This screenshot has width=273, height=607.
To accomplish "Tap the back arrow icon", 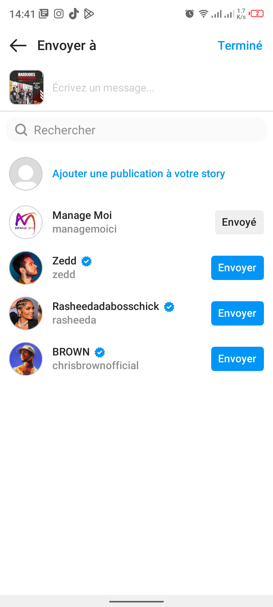I will [x=18, y=46].
